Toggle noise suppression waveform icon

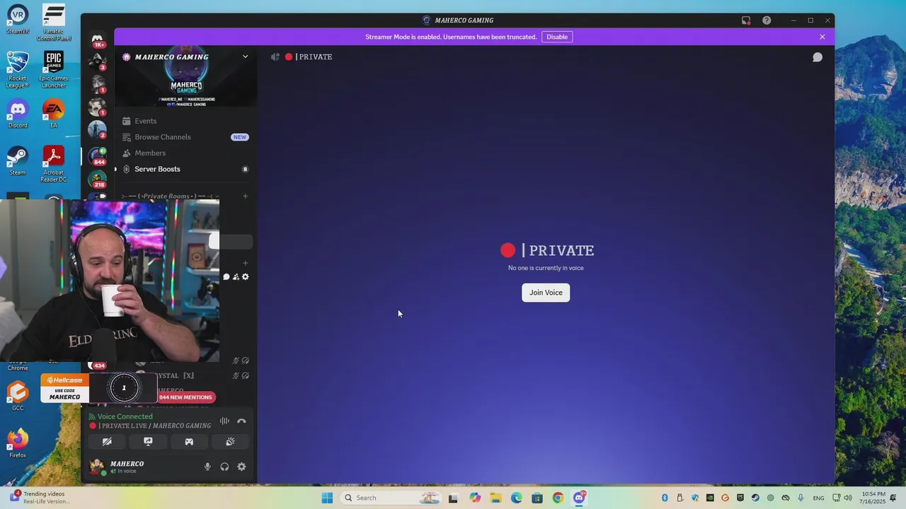[x=224, y=421]
